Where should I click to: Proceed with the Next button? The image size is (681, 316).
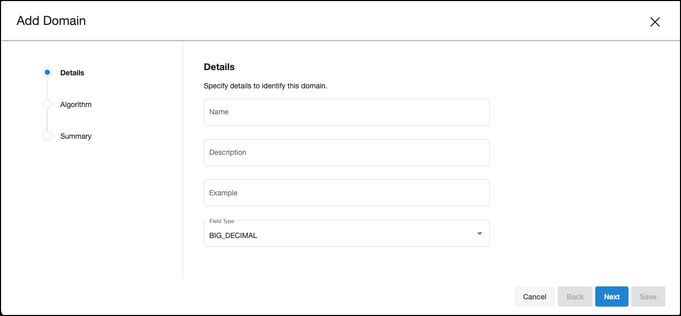612,297
